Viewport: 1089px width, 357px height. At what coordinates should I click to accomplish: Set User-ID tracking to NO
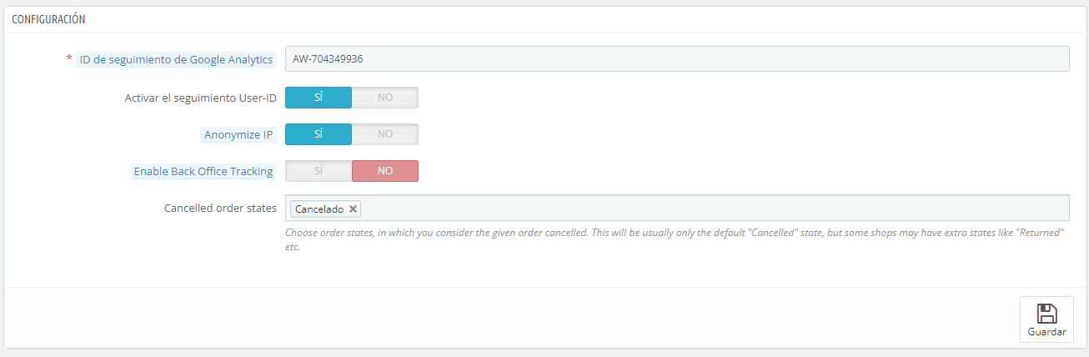coord(384,98)
